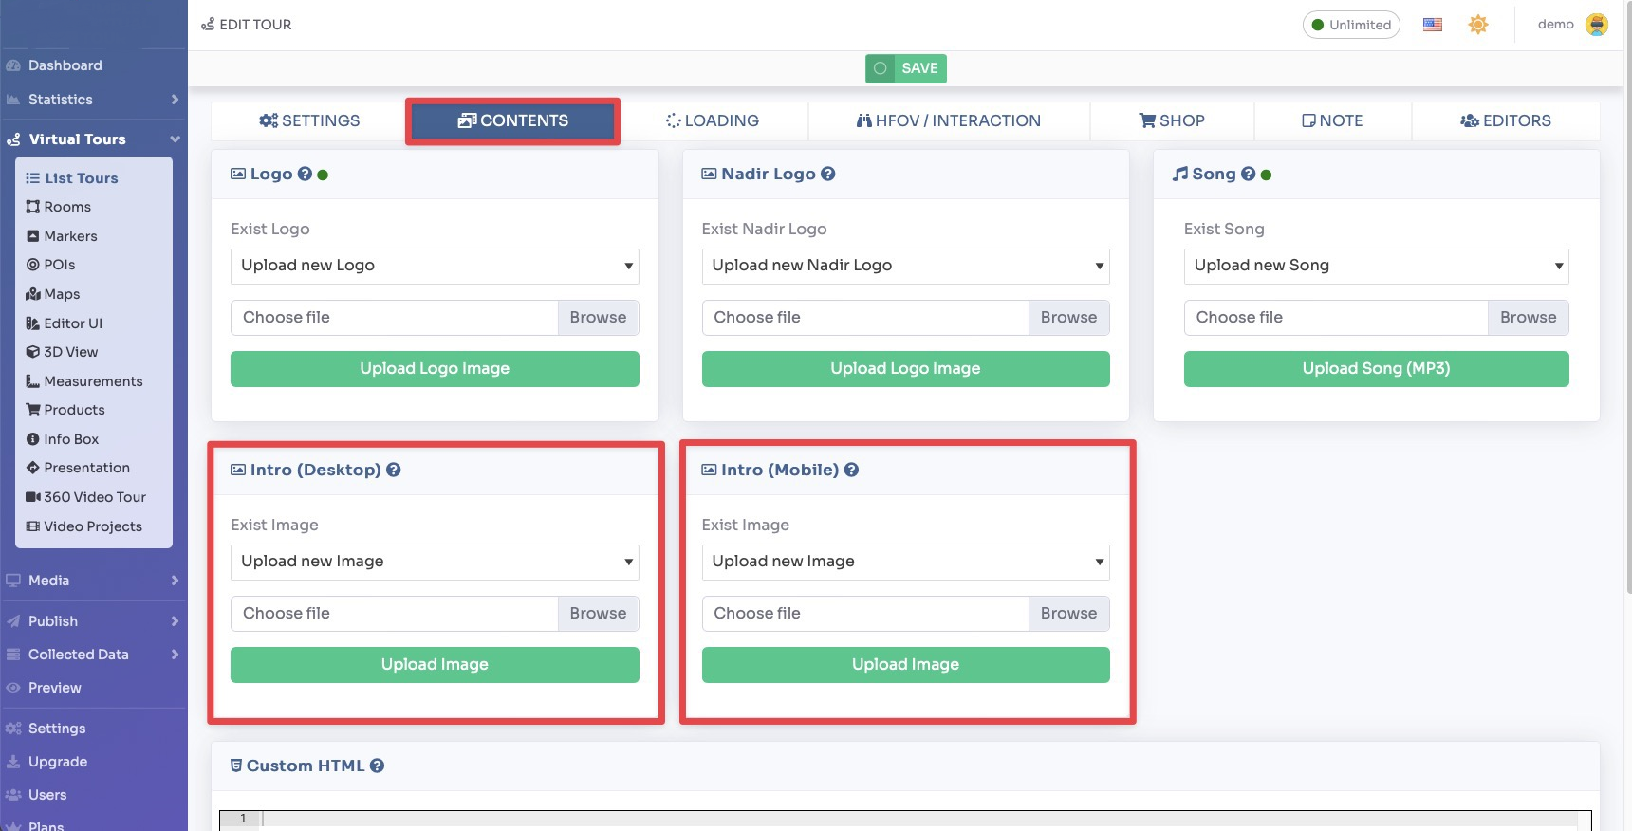
Task: Browse for an Intro (Mobile) image
Action: click(x=1068, y=614)
